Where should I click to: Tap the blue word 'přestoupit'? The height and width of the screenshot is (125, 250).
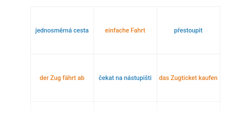tap(188, 30)
